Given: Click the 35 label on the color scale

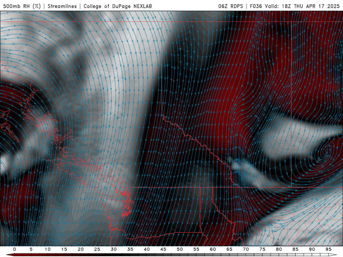Looking at the screenshot, I should [x=130, y=249].
